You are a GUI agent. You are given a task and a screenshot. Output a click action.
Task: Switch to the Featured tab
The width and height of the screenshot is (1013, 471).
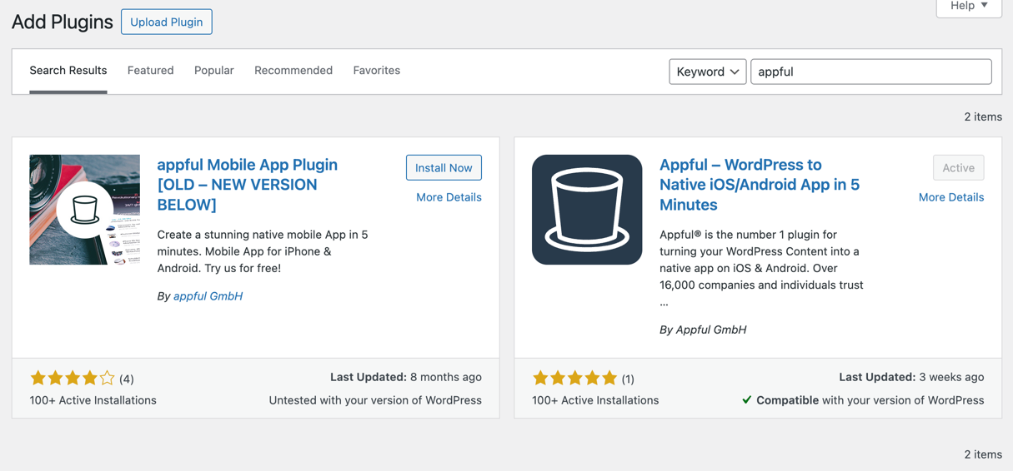(x=150, y=71)
